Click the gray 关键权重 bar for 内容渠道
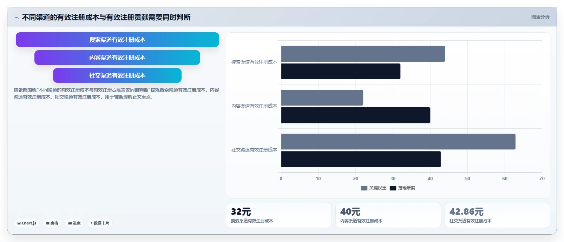Viewport: 564px width, 242px height. (322, 98)
